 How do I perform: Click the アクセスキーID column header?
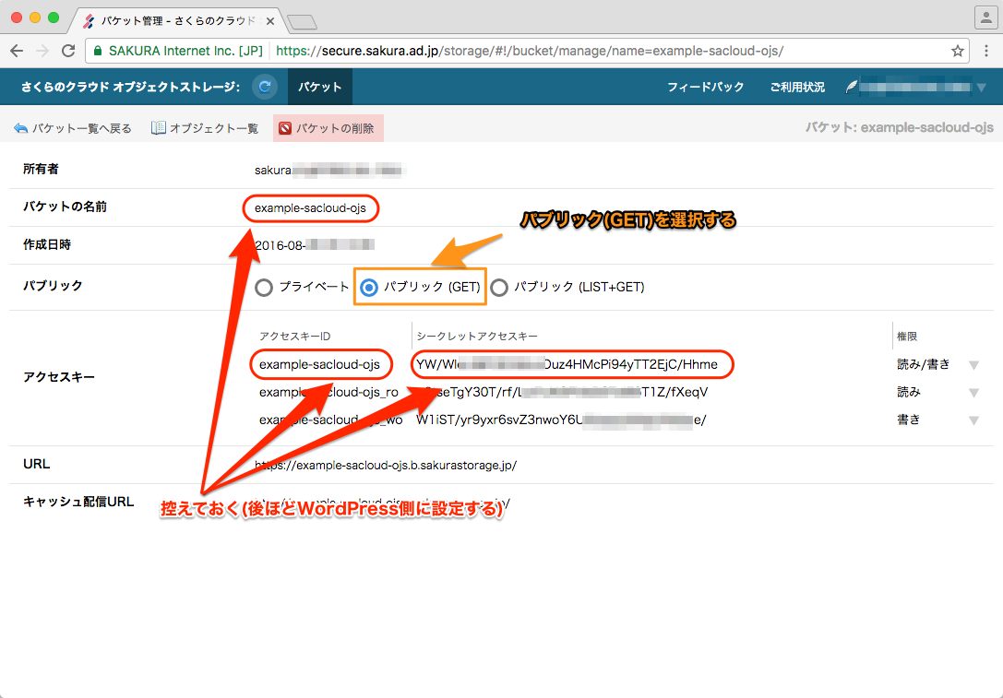[x=295, y=337]
